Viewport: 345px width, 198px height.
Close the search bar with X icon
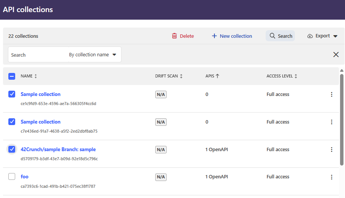pyautogui.click(x=336, y=54)
